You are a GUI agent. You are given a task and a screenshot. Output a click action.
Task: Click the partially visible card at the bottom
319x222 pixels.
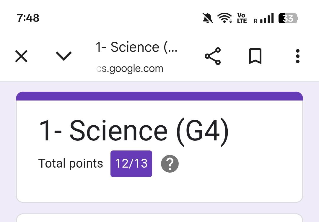pyautogui.click(x=159, y=218)
